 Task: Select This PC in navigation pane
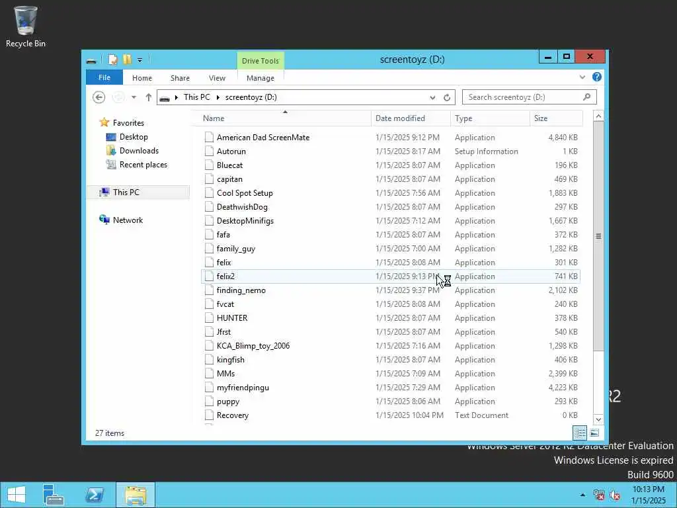pos(126,192)
